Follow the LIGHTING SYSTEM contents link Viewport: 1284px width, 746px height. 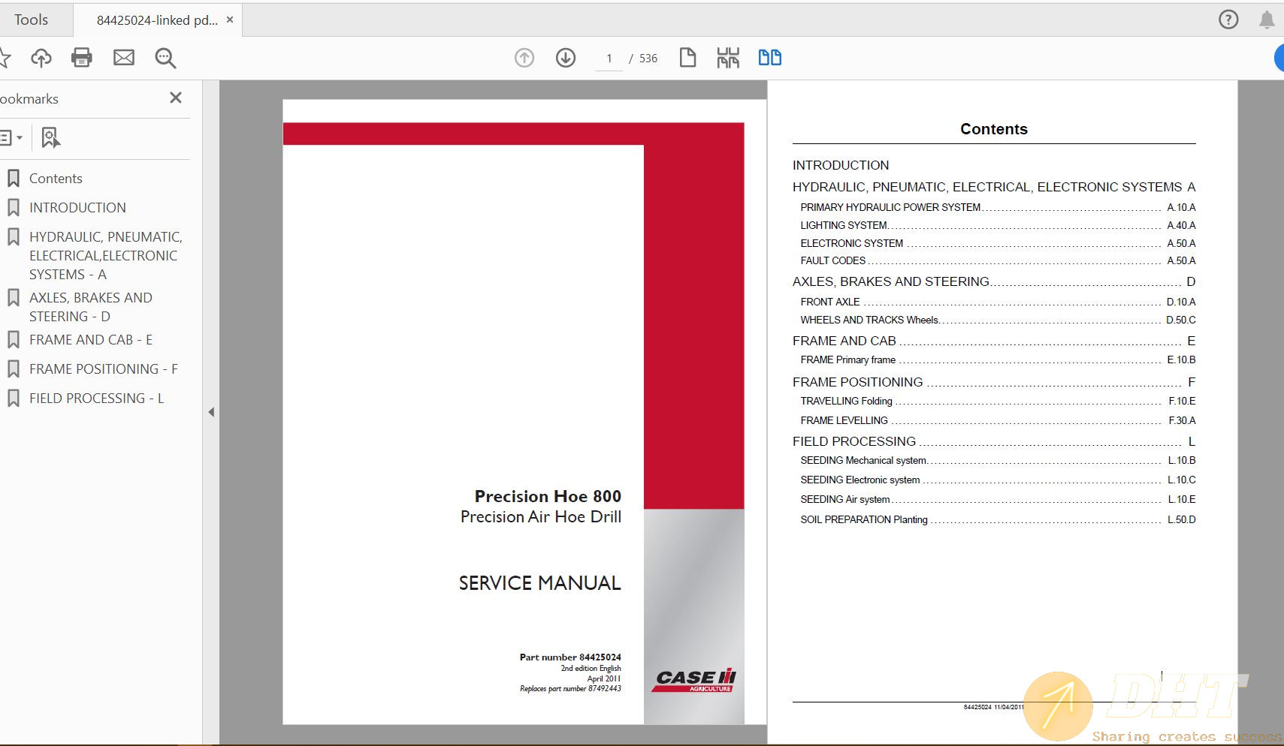(x=998, y=225)
